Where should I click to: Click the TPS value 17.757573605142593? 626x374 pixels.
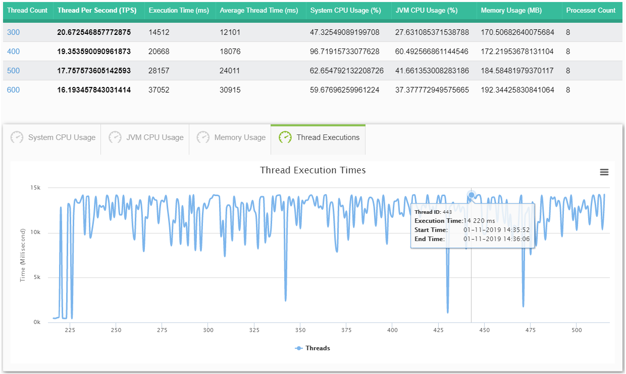click(x=94, y=71)
